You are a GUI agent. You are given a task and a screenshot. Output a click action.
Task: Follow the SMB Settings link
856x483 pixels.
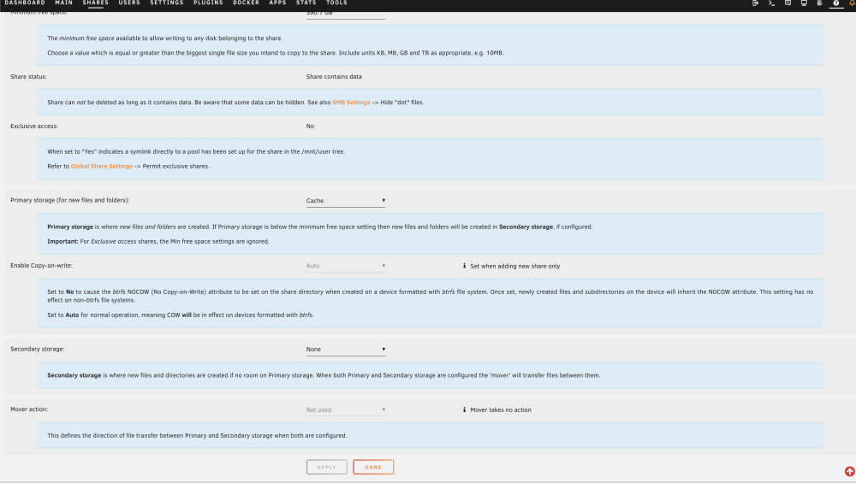[x=351, y=103]
